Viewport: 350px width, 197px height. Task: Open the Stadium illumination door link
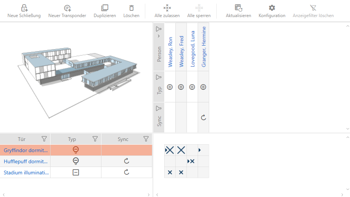[x=26, y=173]
